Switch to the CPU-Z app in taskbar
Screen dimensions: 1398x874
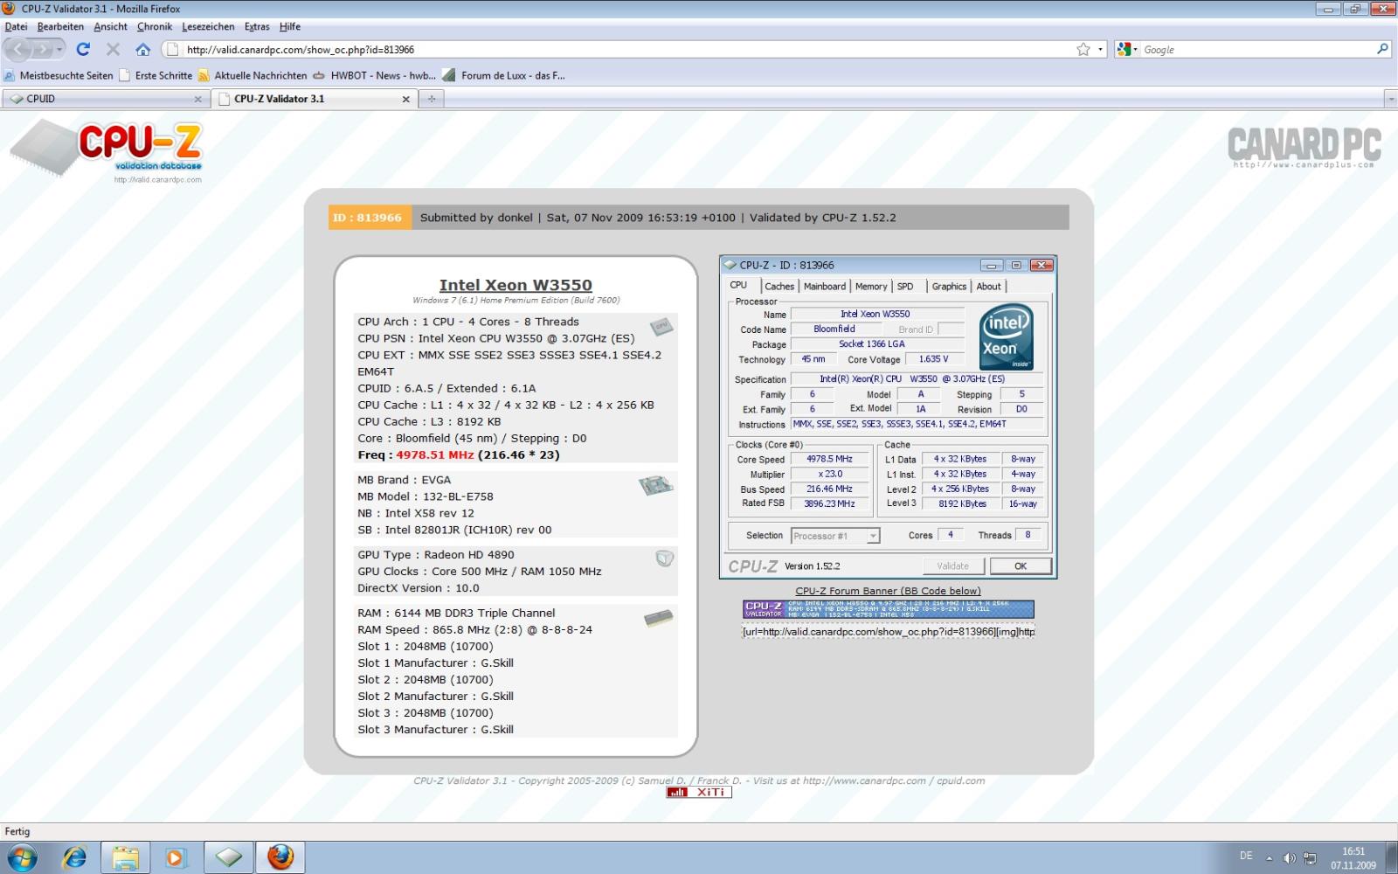tap(229, 857)
